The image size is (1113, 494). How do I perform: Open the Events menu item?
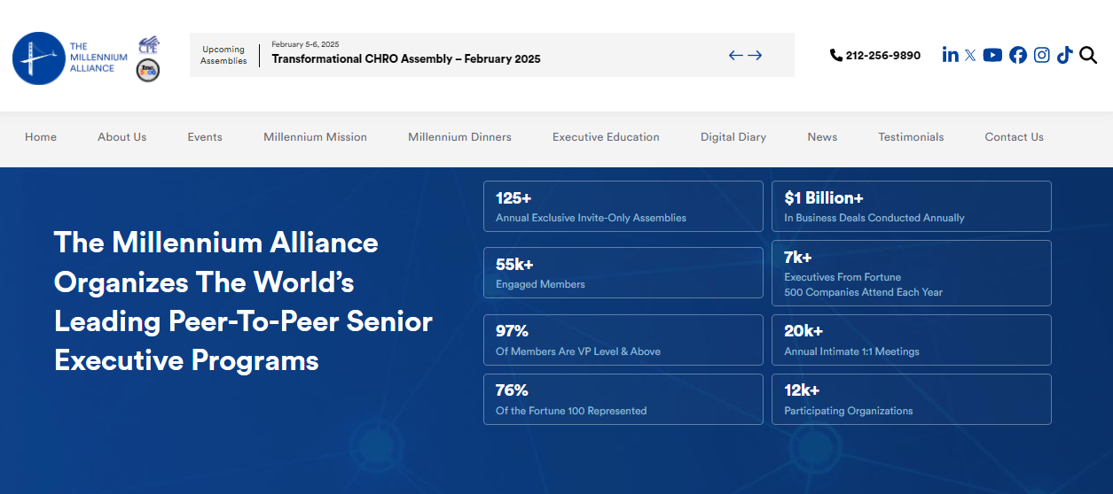tap(205, 137)
